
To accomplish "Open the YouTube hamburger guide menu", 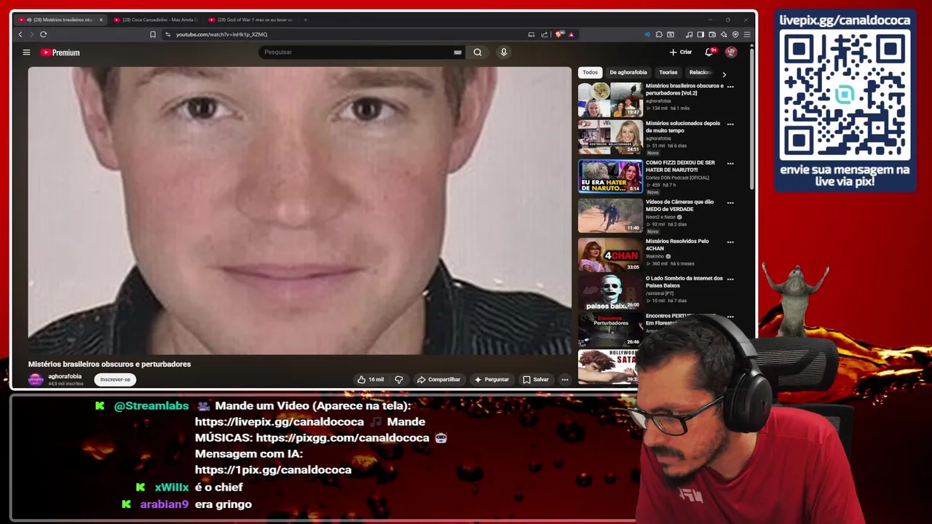I will click(26, 52).
